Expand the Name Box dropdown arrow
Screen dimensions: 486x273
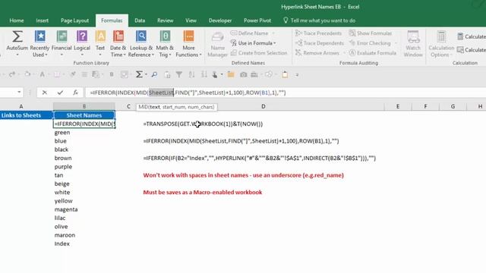pyautogui.click(x=19, y=93)
